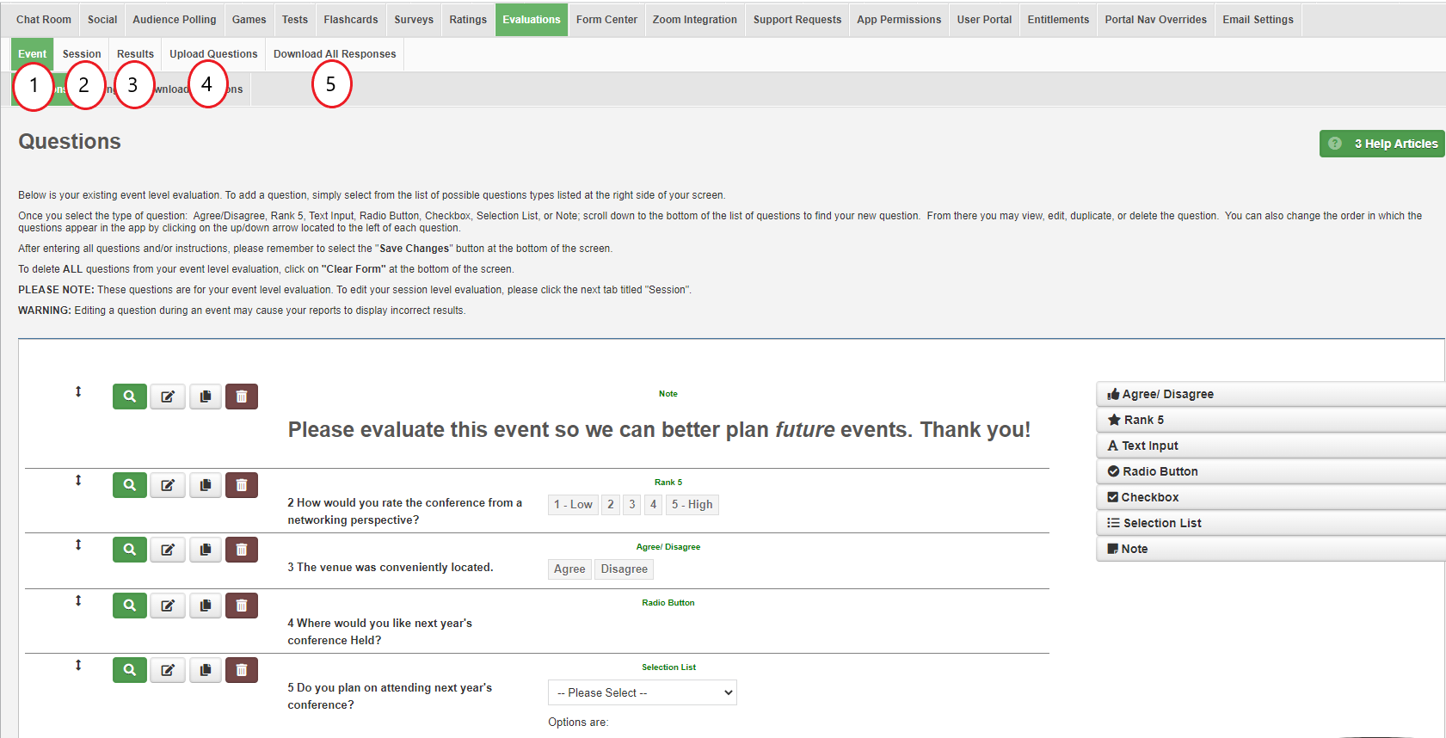The image size is (1446, 738).
Task: Duplicate the venue location question
Action: point(206,550)
